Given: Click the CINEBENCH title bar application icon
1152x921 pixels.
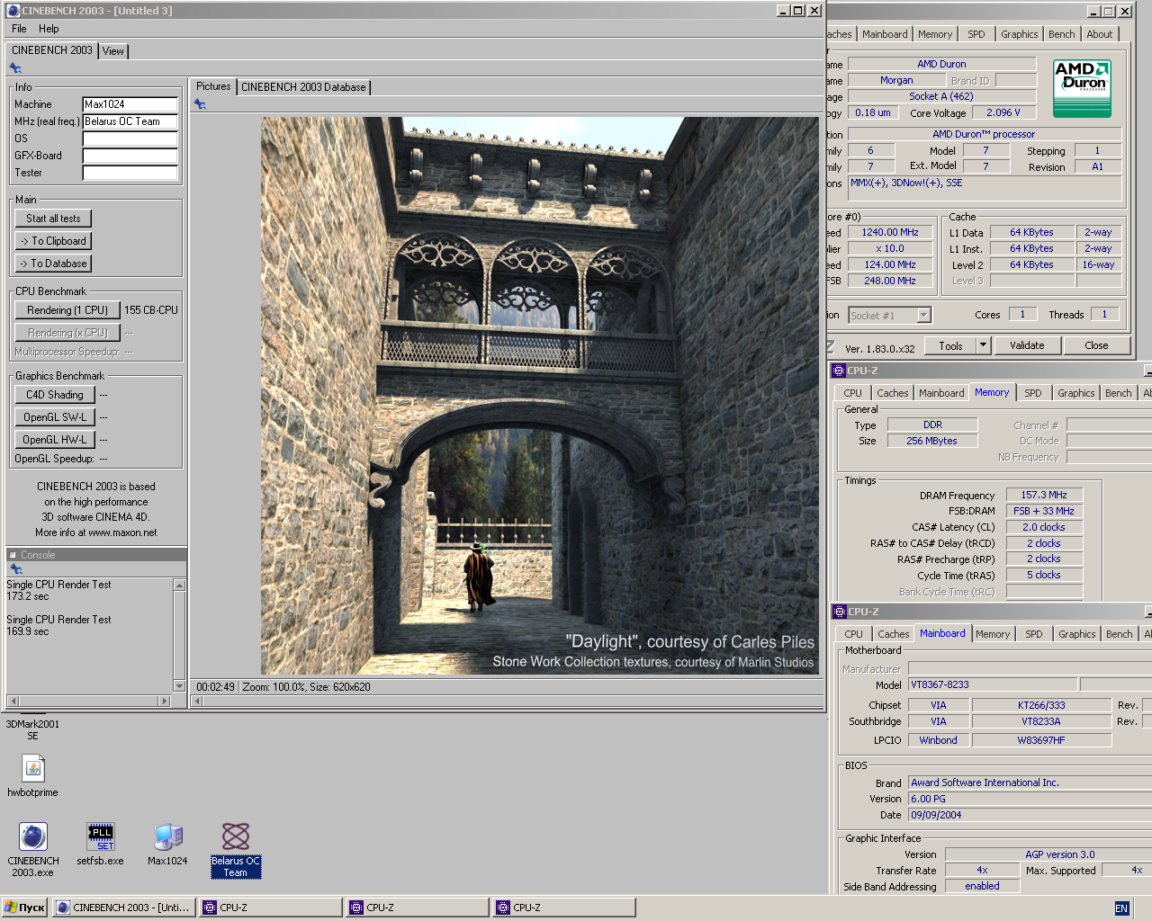Looking at the screenshot, I should click(13, 11).
